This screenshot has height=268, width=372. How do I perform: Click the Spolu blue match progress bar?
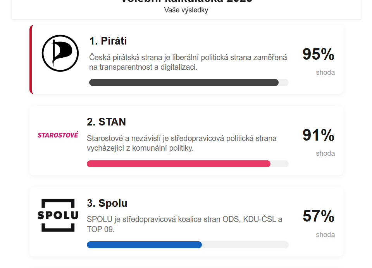click(x=144, y=245)
